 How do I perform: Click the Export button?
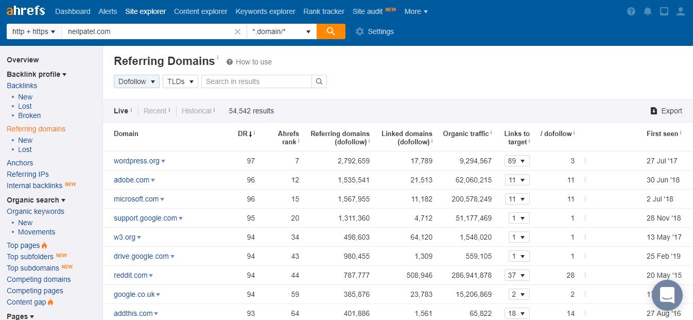click(666, 111)
